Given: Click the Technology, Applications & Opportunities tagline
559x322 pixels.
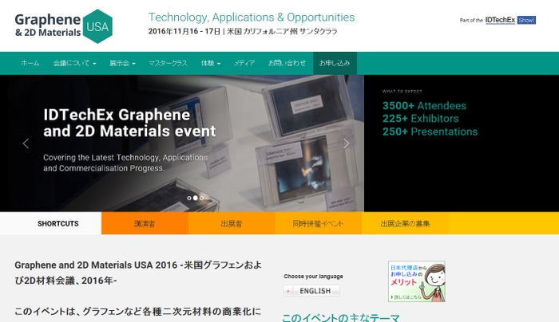Looking at the screenshot, I should [252, 17].
